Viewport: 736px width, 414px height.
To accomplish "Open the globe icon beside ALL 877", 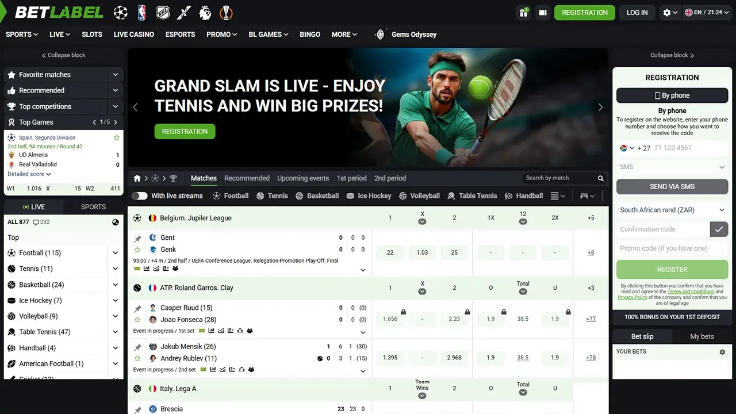I will click(116, 223).
